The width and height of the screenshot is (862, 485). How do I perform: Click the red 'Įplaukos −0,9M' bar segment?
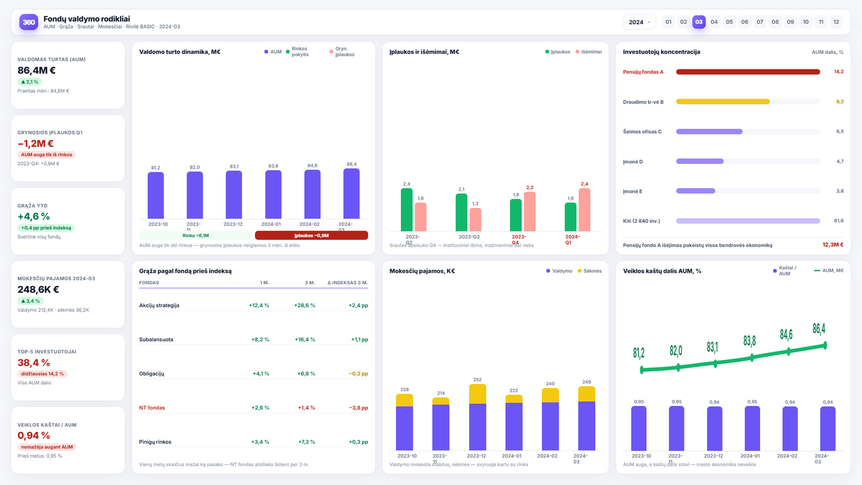[x=311, y=235]
